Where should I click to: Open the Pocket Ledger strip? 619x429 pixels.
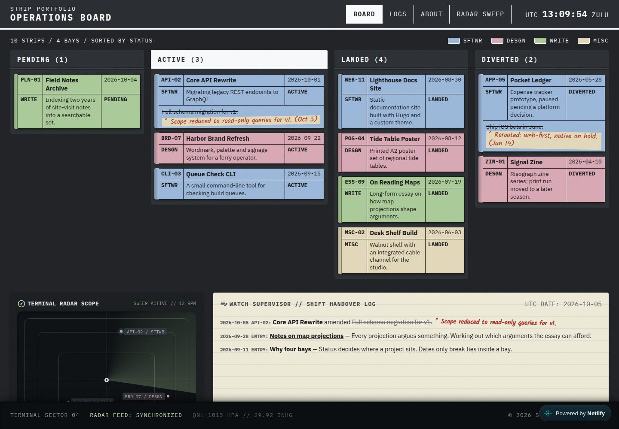pyautogui.click(x=542, y=113)
